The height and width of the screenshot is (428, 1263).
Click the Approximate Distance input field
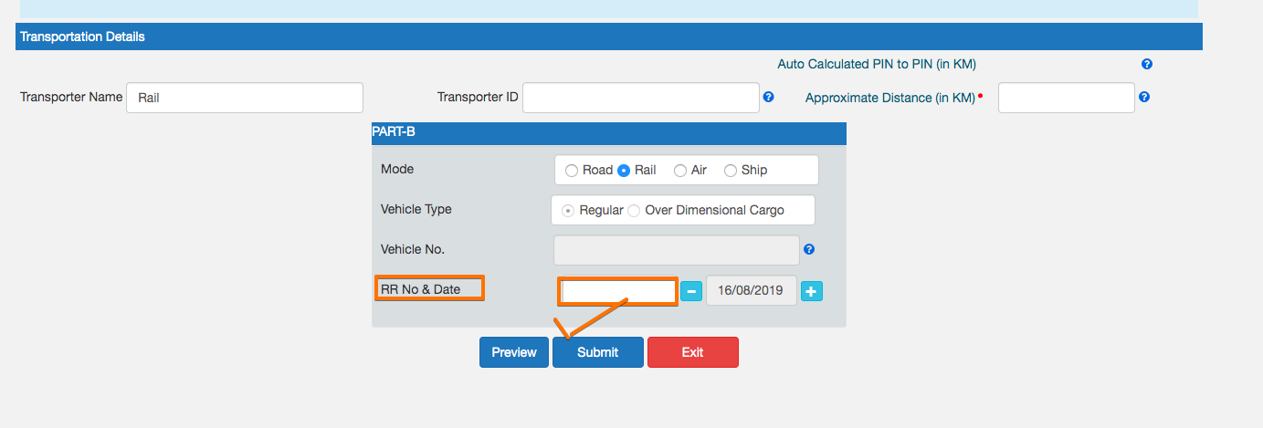pos(1066,98)
